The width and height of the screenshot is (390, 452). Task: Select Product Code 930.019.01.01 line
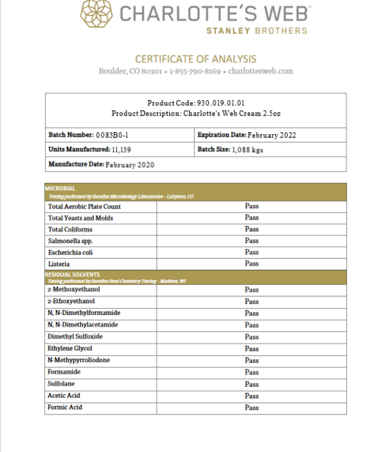(x=196, y=103)
